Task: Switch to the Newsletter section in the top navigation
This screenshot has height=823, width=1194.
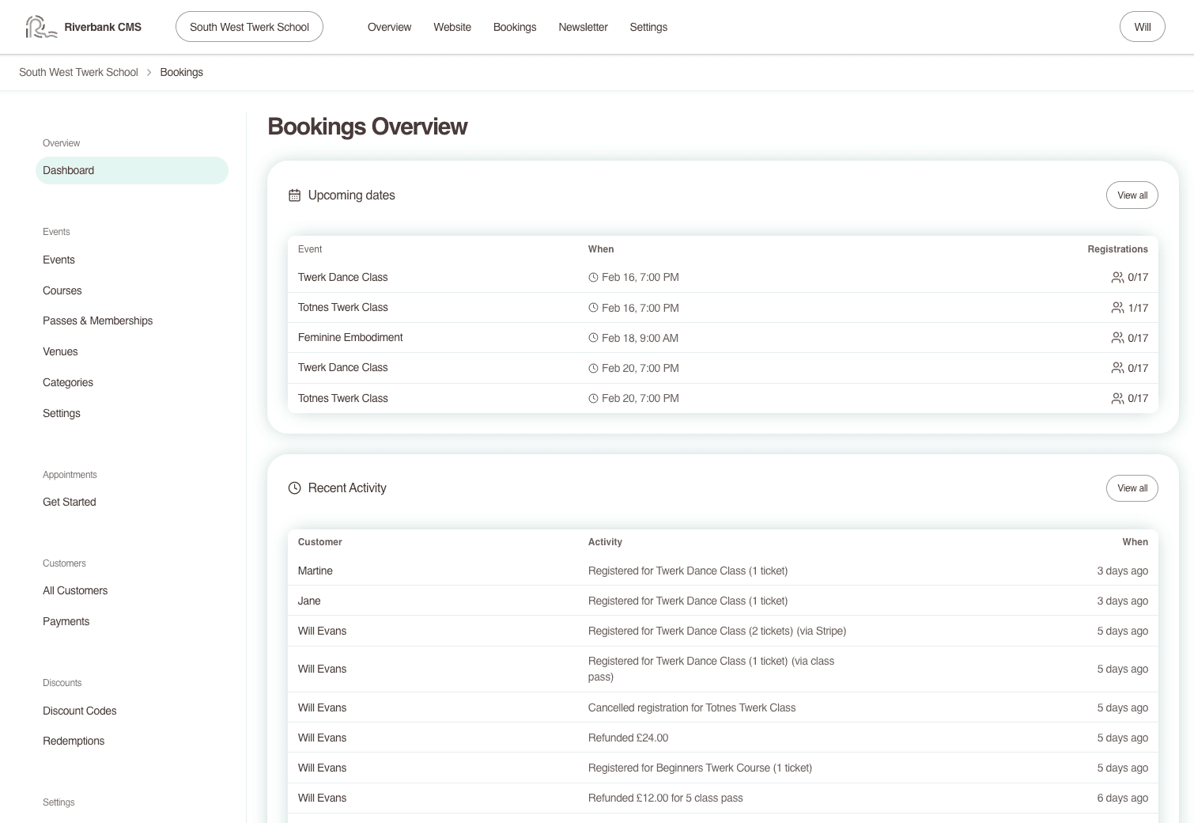Action: pyautogui.click(x=583, y=27)
